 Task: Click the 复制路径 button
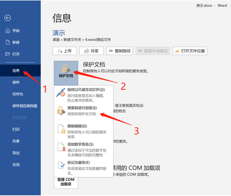coord(119,51)
